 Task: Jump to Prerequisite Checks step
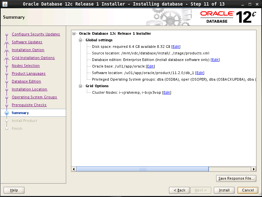click(x=29, y=105)
